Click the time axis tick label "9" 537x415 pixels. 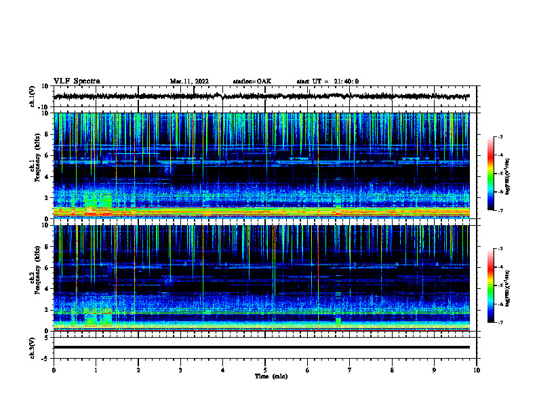coord(434,370)
